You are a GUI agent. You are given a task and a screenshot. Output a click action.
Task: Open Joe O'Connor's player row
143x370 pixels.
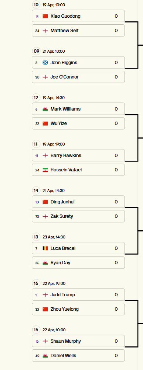[78, 77]
